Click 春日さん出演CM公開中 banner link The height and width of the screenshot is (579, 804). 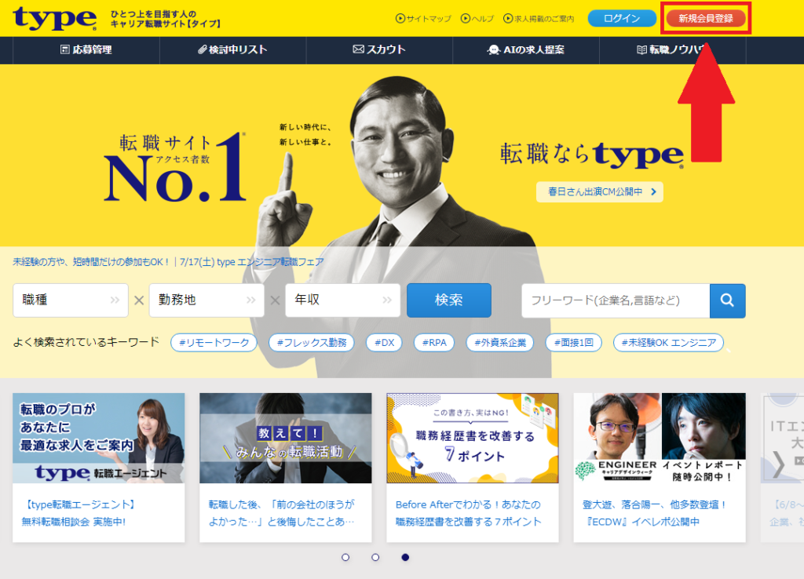(599, 191)
